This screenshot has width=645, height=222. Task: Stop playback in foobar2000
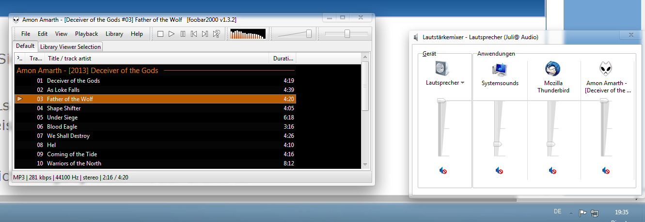click(x=160, y=34)
